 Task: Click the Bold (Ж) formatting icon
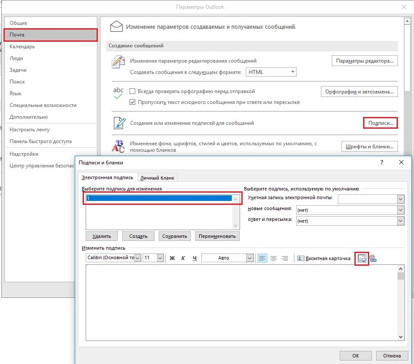point(172,258)
